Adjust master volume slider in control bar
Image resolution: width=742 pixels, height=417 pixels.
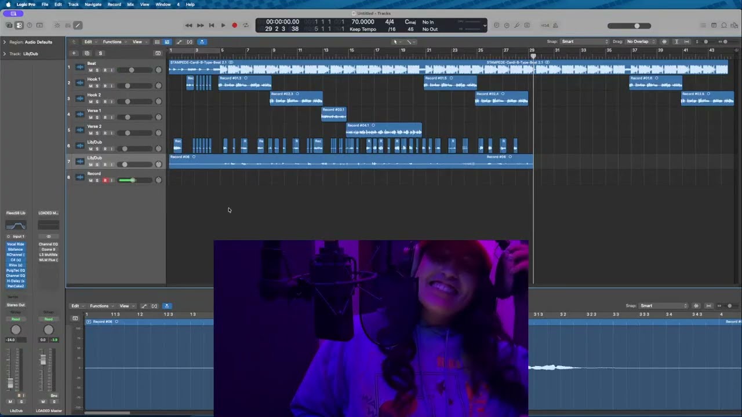(629, 25)
